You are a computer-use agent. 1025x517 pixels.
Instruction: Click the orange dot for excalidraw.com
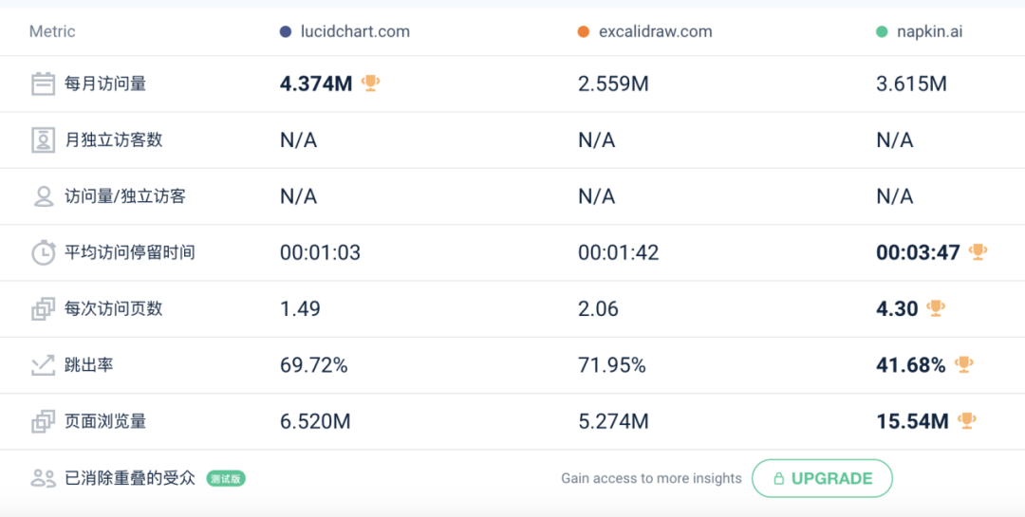click(x=584, y=32)
